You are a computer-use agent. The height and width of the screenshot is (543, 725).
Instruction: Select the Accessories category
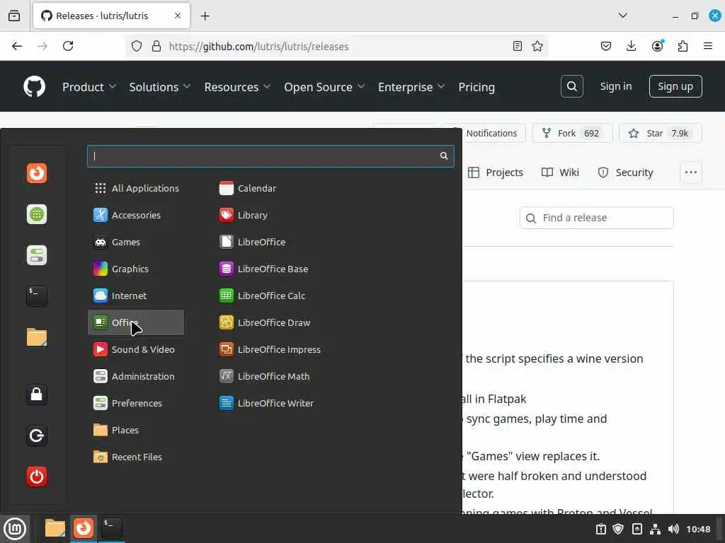click(x=136, y=215)
